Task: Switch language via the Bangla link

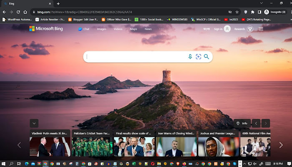Action: [206, 29]
